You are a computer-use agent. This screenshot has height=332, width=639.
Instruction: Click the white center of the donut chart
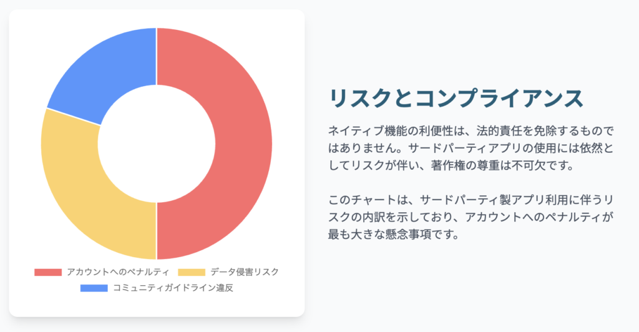pyautogui.click(x=157, y=144)
